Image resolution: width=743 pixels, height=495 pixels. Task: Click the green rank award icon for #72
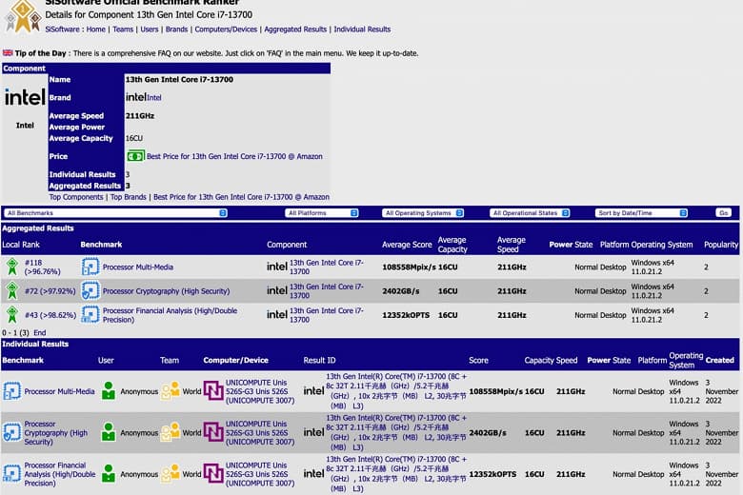click(x=11, y=291)
